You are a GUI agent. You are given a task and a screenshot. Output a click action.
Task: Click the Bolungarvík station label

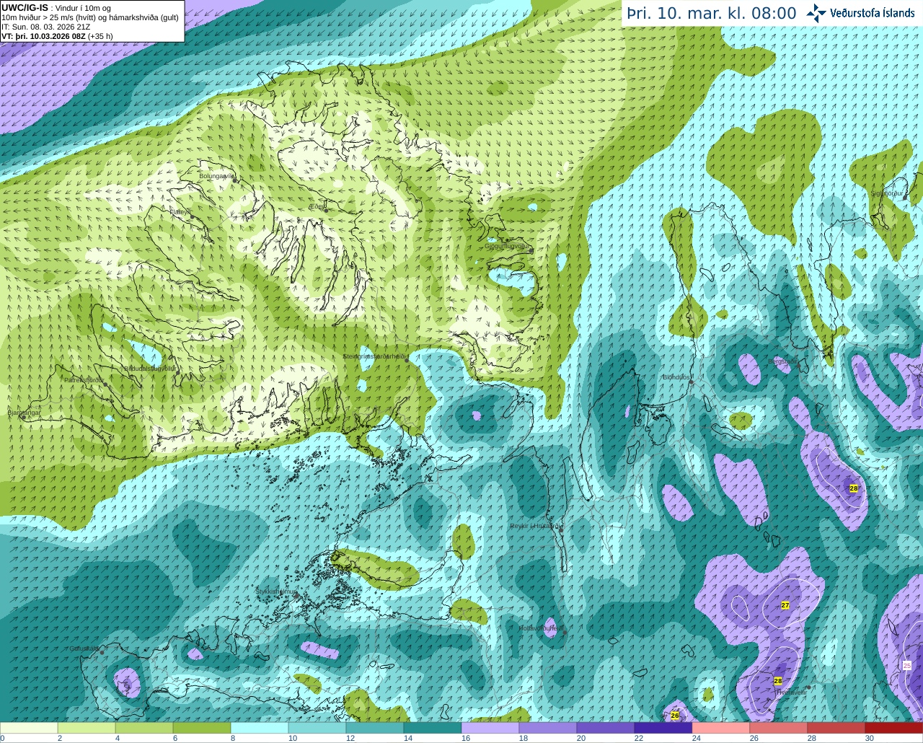217,175
